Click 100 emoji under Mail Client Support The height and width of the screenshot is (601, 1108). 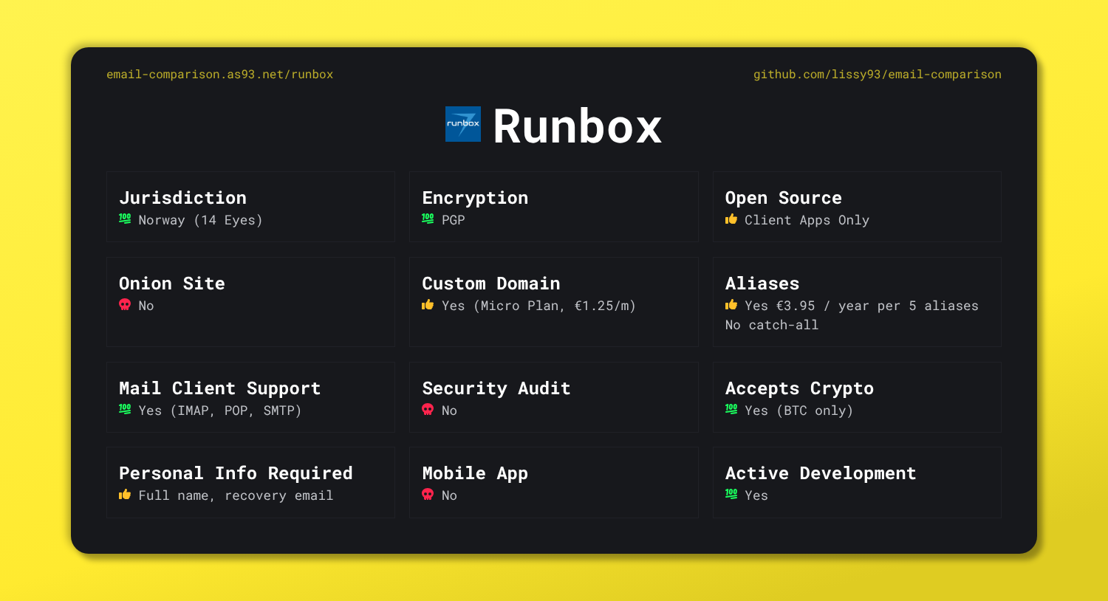(125, 409)
